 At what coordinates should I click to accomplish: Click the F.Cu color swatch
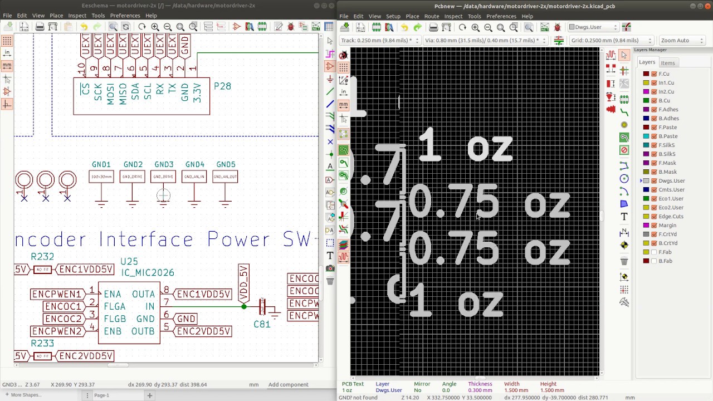pos(646,74)
